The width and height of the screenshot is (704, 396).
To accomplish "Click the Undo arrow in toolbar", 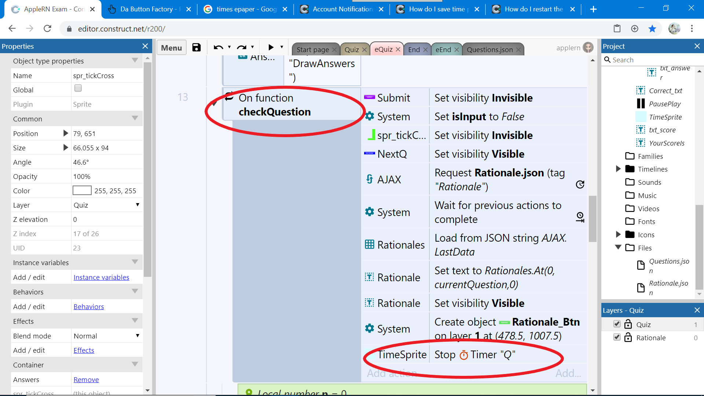I will pyautogui.click(x=219, y=48).
